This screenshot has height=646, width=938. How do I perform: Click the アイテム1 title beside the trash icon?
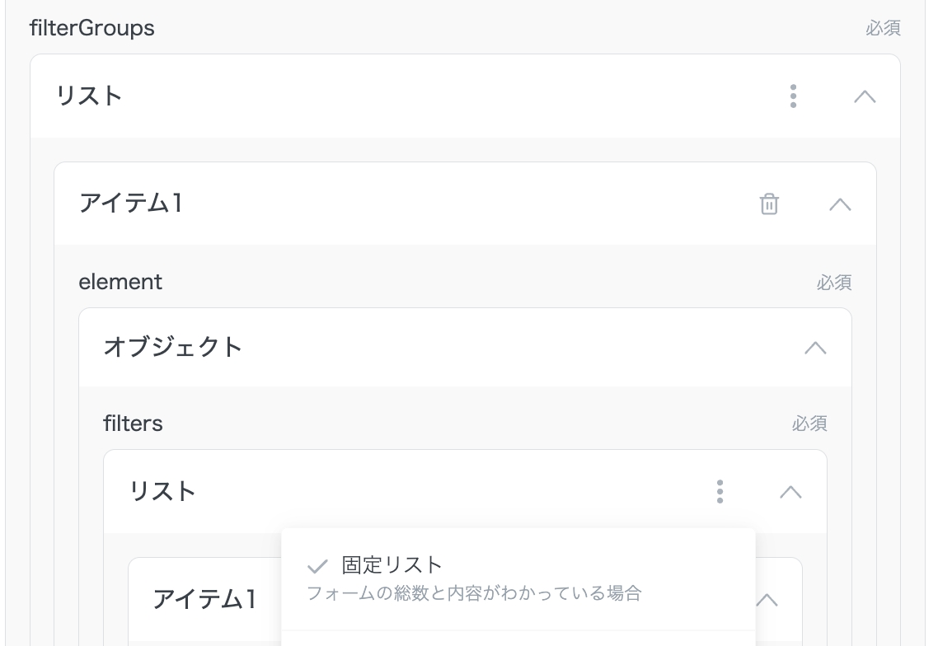(x=130, y=203)
